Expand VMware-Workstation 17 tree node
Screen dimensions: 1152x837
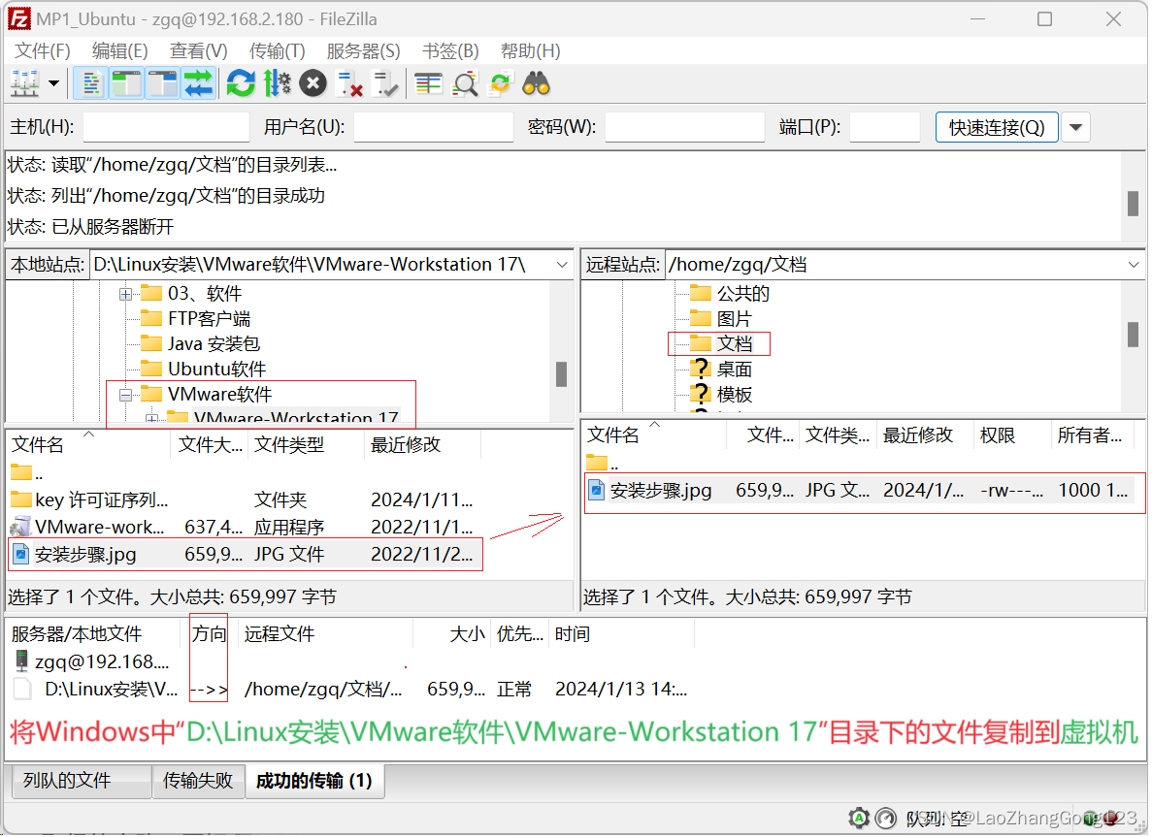[x=151, y=419]
